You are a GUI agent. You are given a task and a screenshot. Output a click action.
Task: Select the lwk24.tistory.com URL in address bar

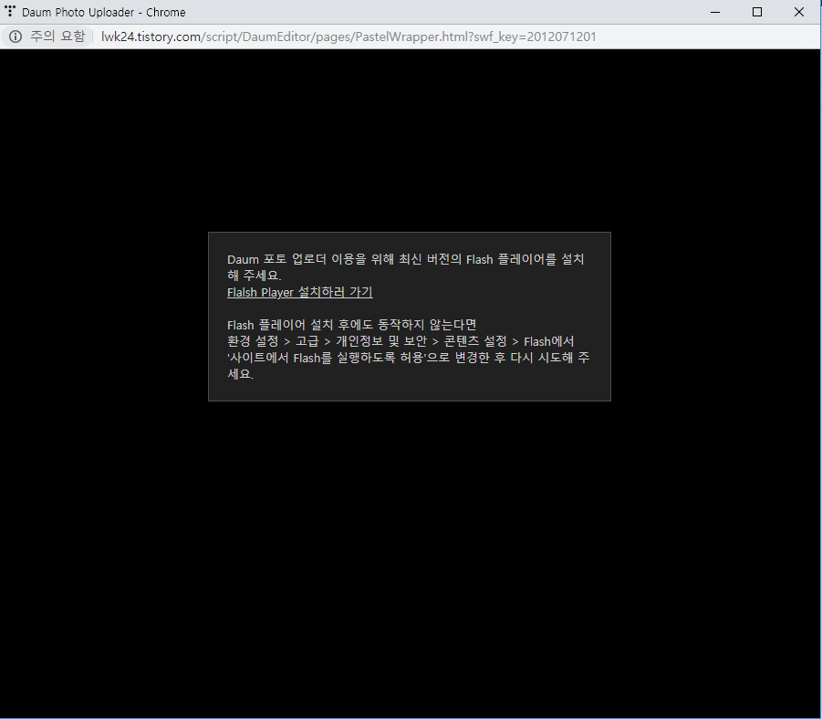(349, 36)
